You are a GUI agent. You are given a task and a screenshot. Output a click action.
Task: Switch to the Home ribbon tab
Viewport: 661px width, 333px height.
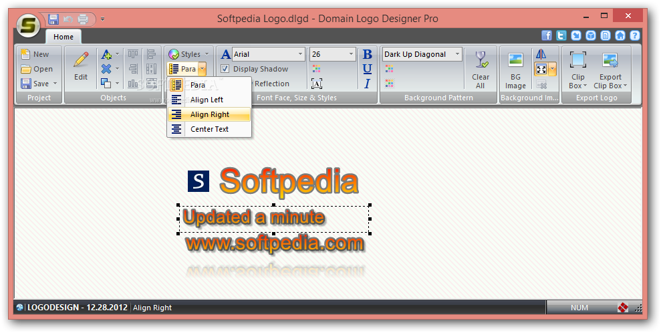63,37
